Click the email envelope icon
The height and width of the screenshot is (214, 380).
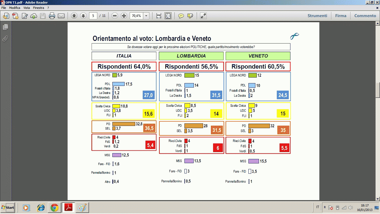(61, 16)
